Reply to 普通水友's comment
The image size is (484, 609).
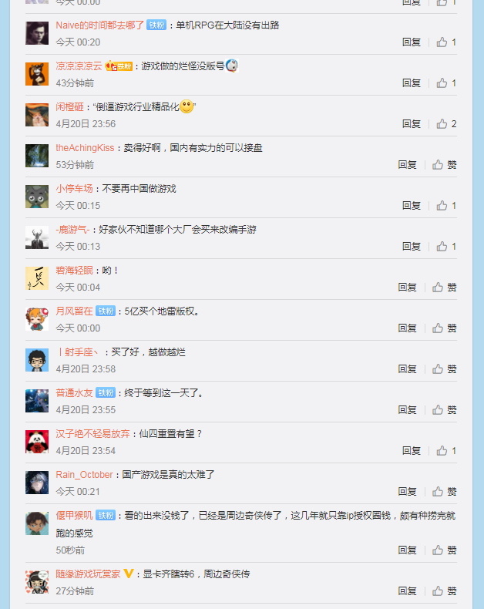pos(407,410)
